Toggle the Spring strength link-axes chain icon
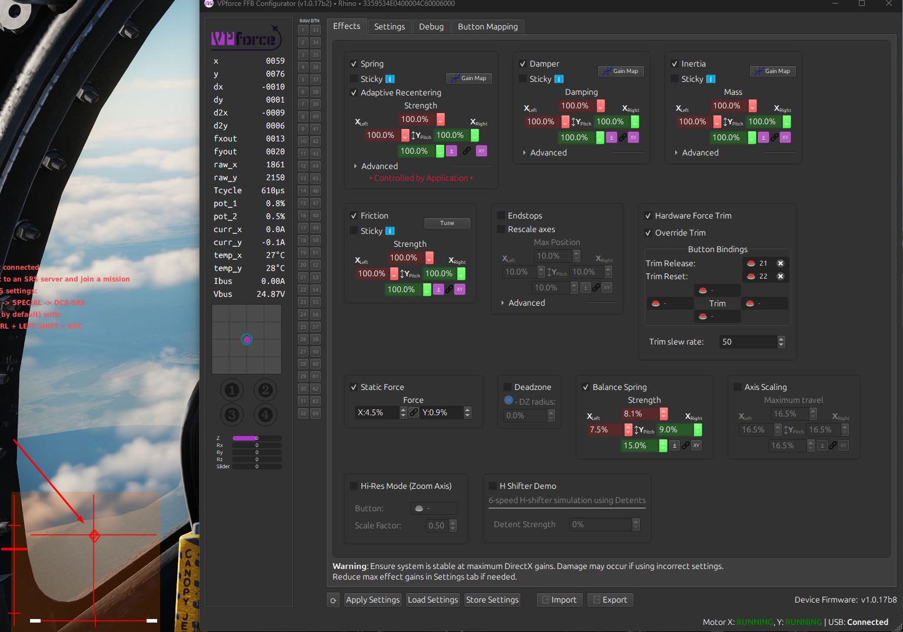903x632 pixels. 467,151
